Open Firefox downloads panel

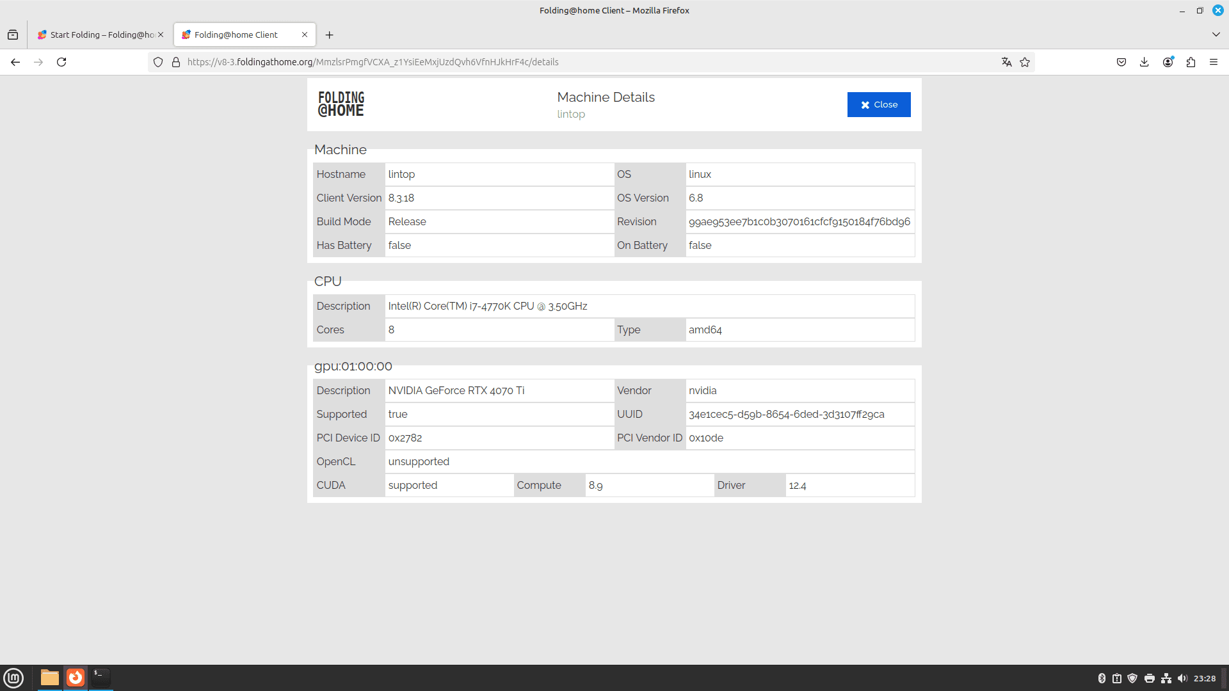[1144, 62]
